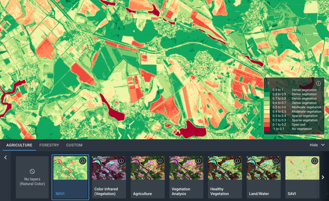Select the Healthy Vegetation layer thumbnail
Screen dimensions: 329x201
point(225,168)
